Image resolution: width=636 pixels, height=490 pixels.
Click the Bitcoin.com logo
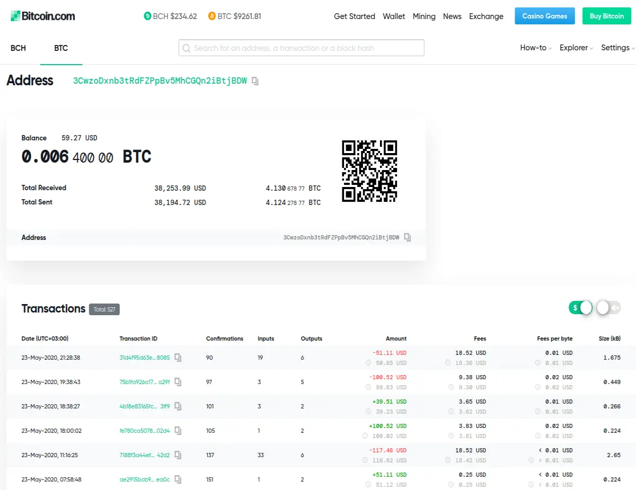coord(43,16)
